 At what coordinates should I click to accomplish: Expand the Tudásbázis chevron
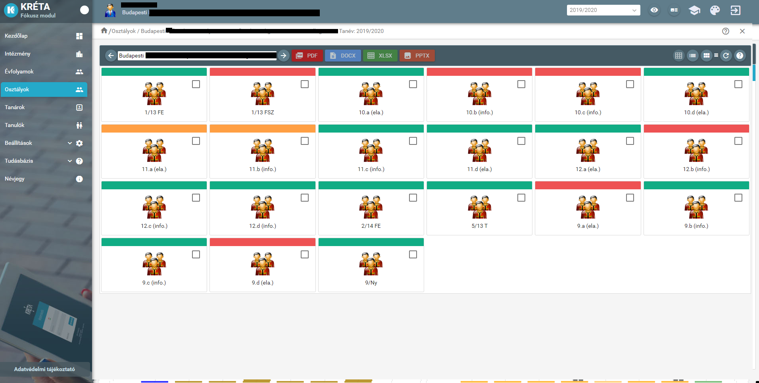pos(70,161)
